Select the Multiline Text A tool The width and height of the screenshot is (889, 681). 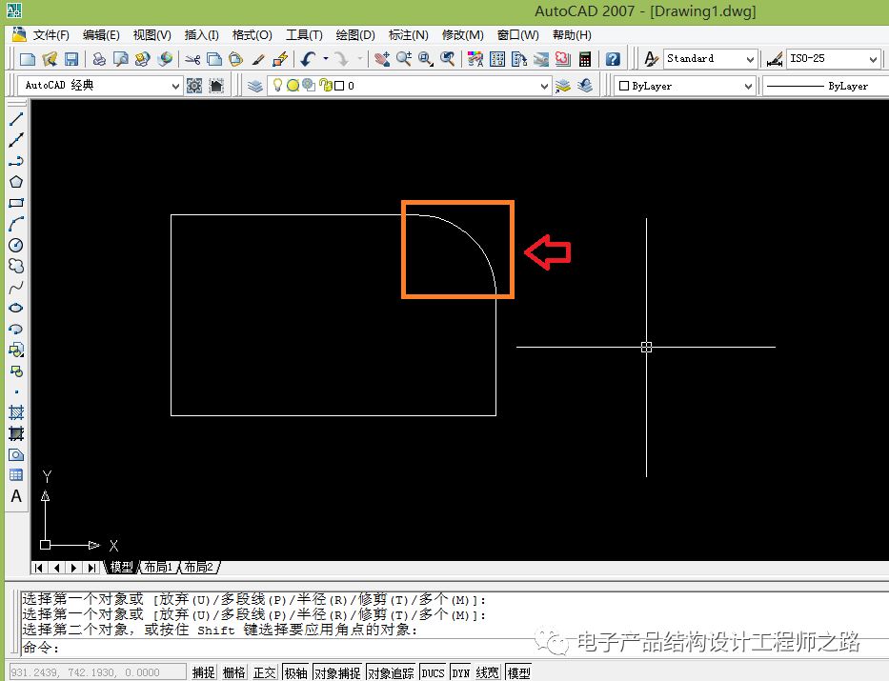point(16,496)
